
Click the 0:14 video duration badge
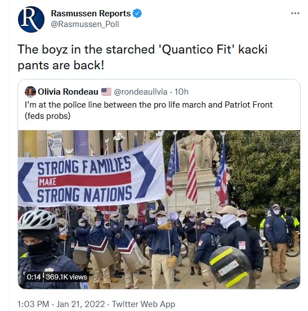(34, 277)
